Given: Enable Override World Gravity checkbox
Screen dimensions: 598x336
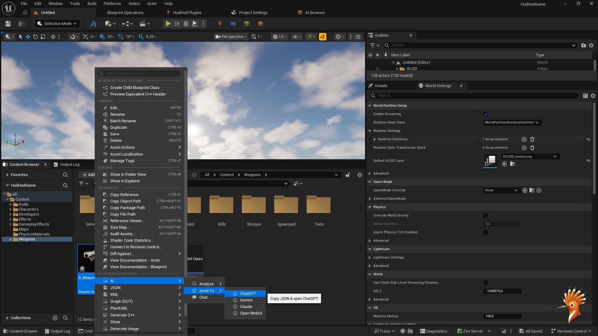Looking at the screenshot, I should click(485, 216).
